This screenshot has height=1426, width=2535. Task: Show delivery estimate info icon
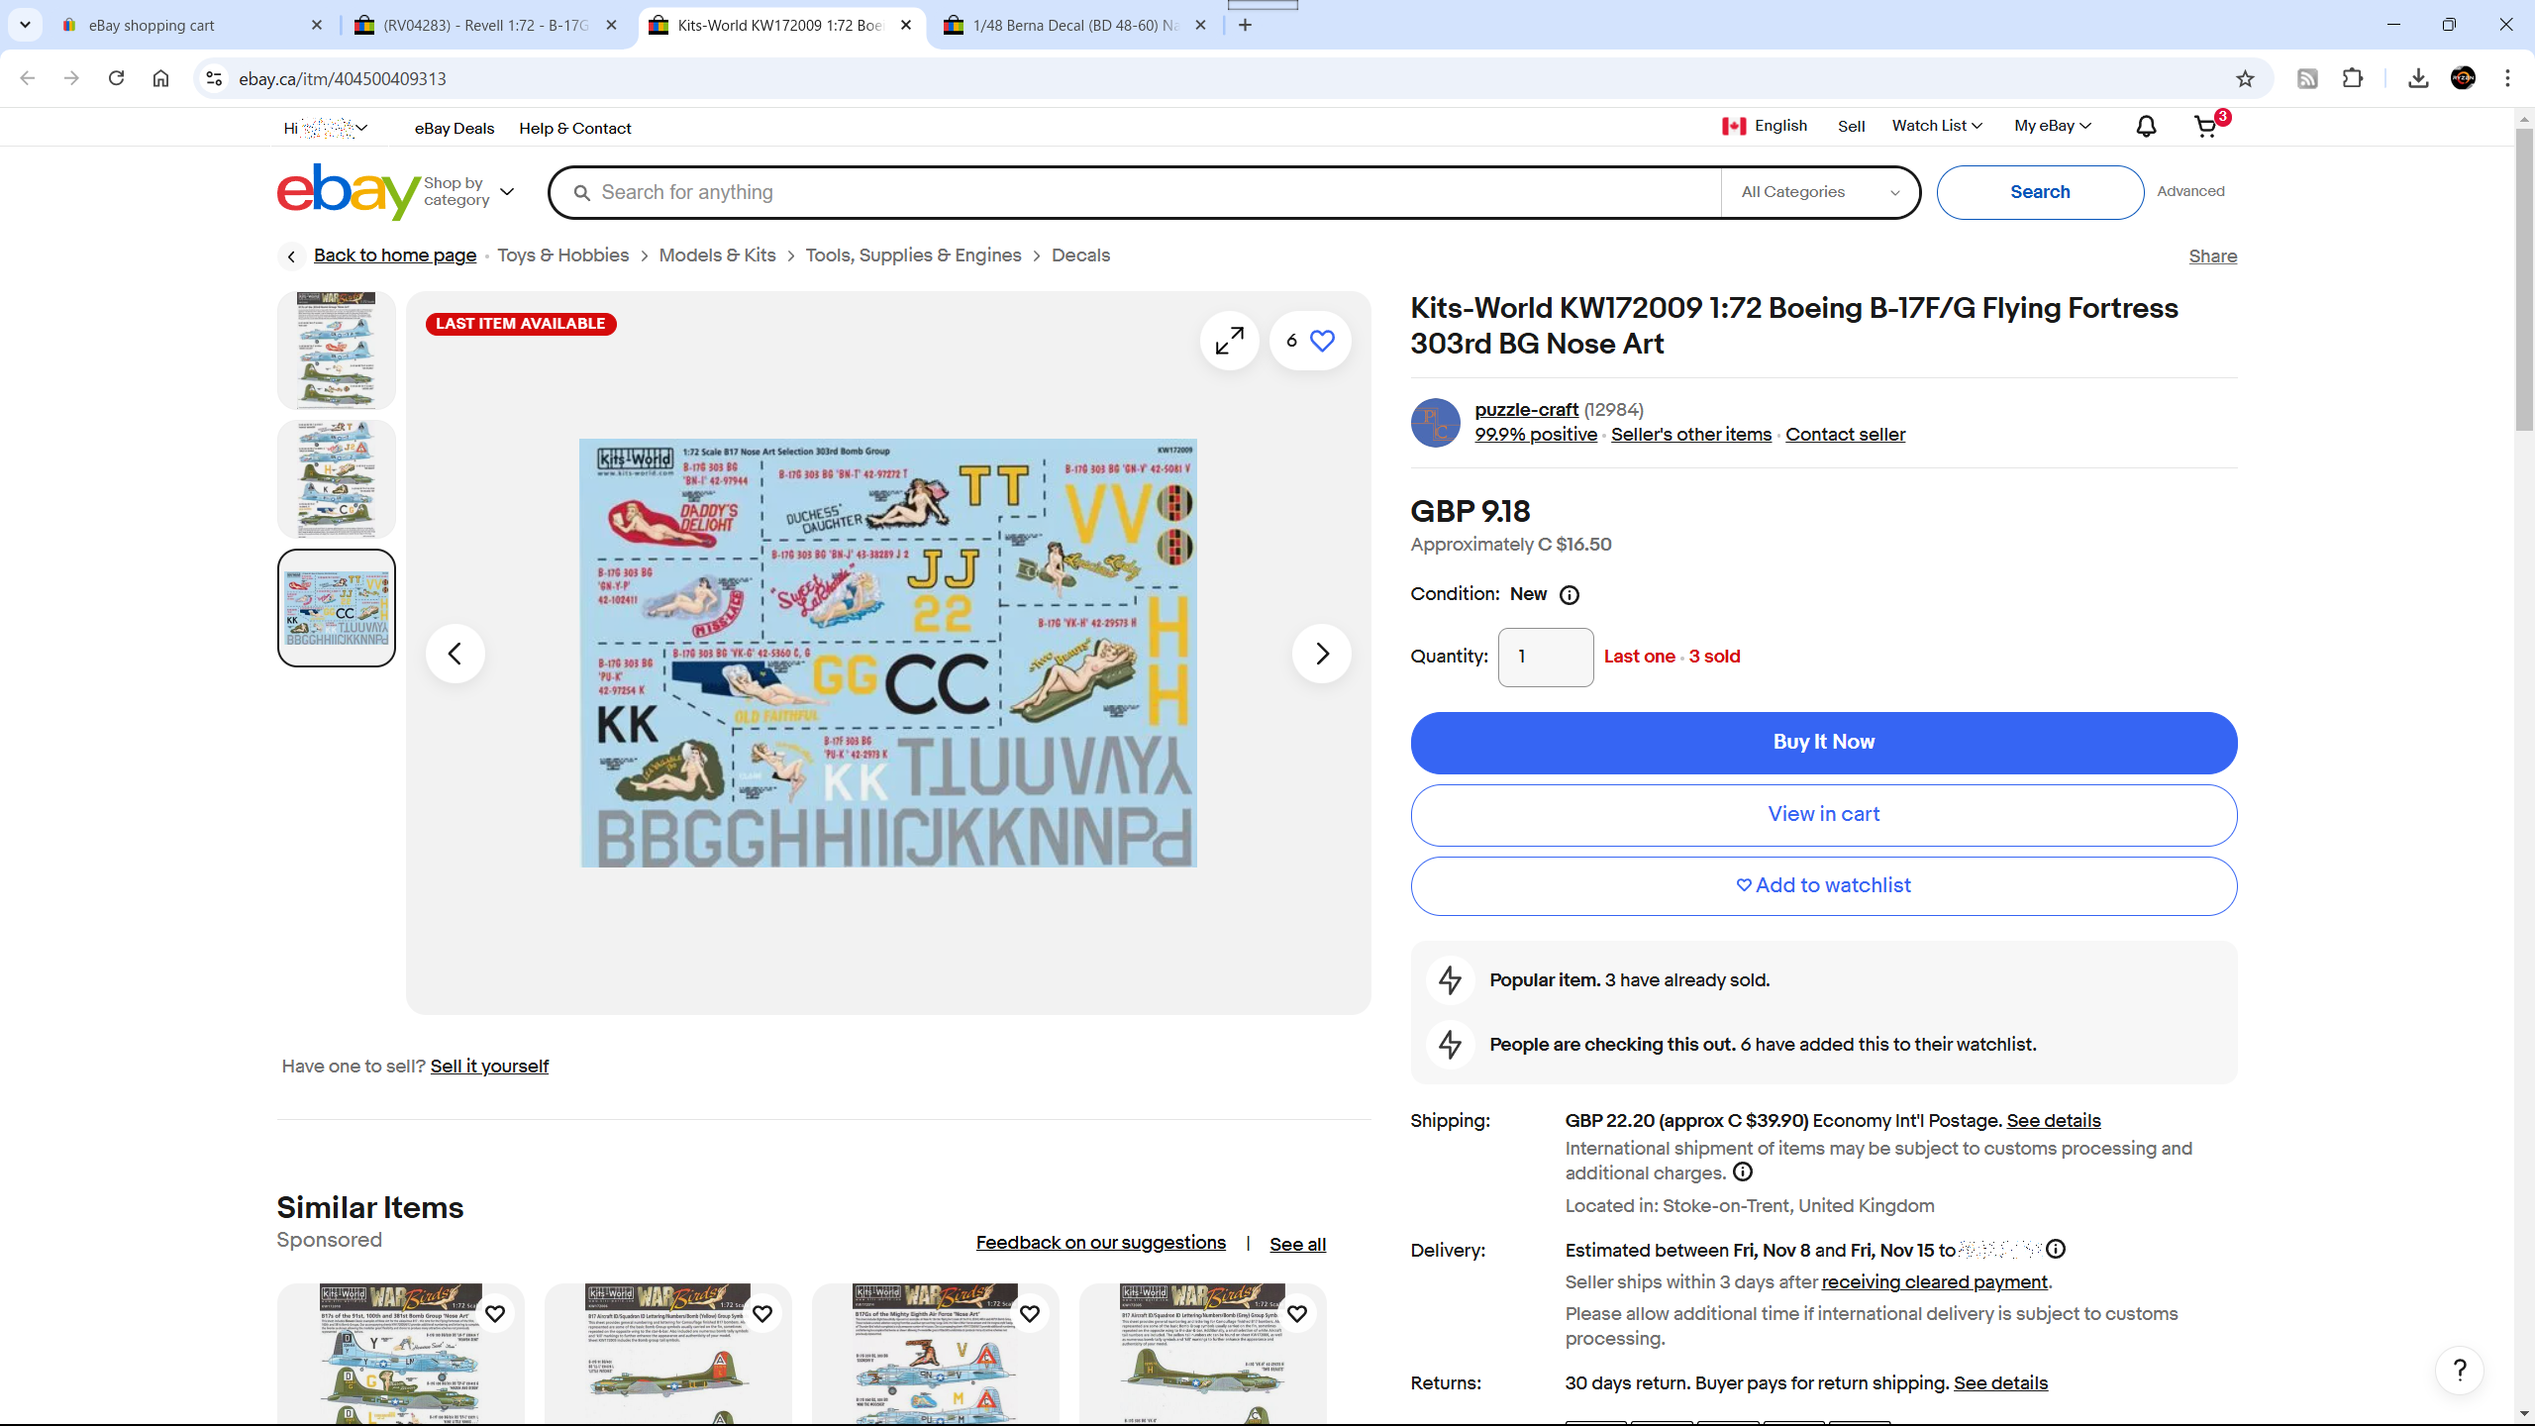point(2056,1250)
